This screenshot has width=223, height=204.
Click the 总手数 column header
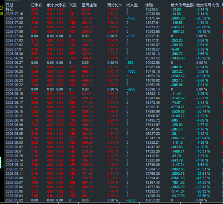[37, 5]
